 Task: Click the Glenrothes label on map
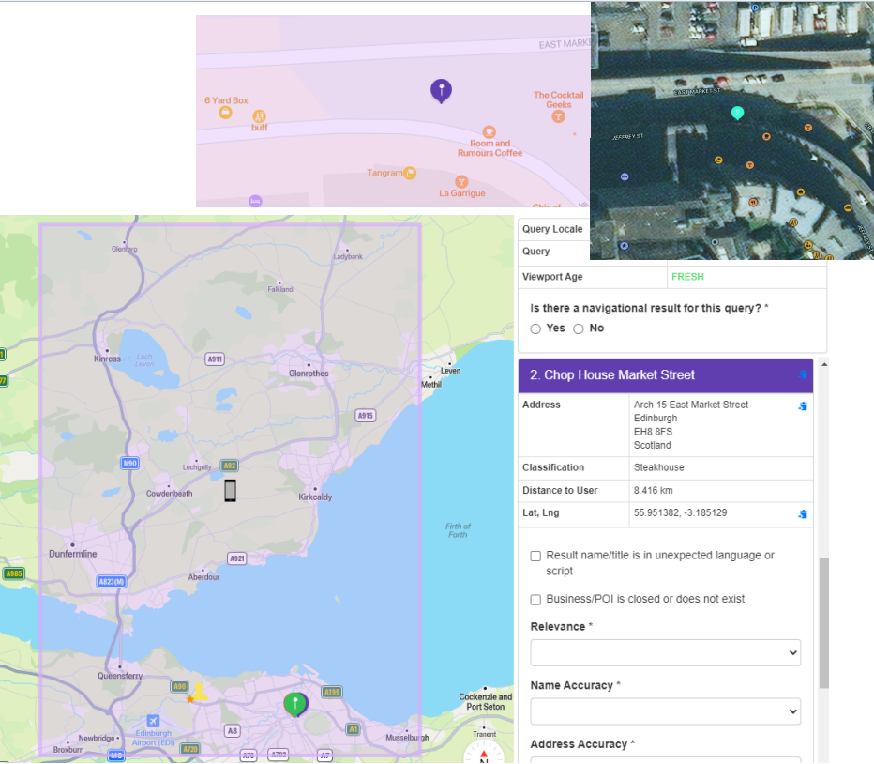pos(309,374)
